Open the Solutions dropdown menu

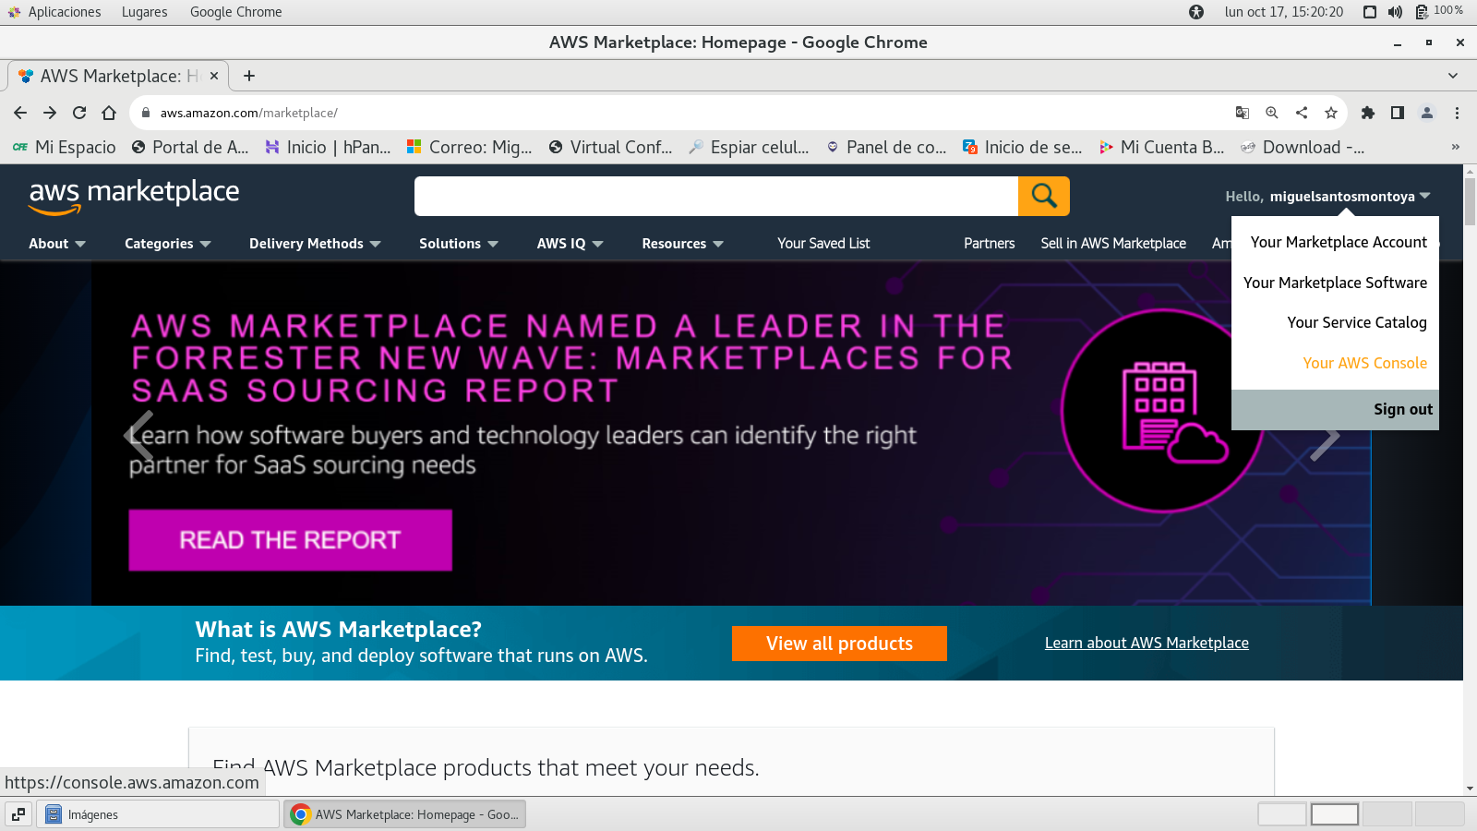click(458, 244)
